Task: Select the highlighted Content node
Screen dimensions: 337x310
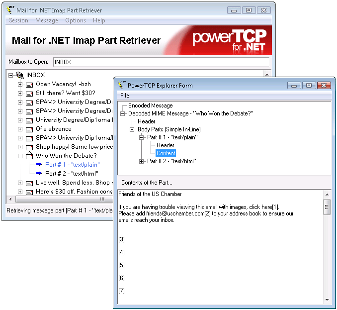Action: [x=166, y=153]
